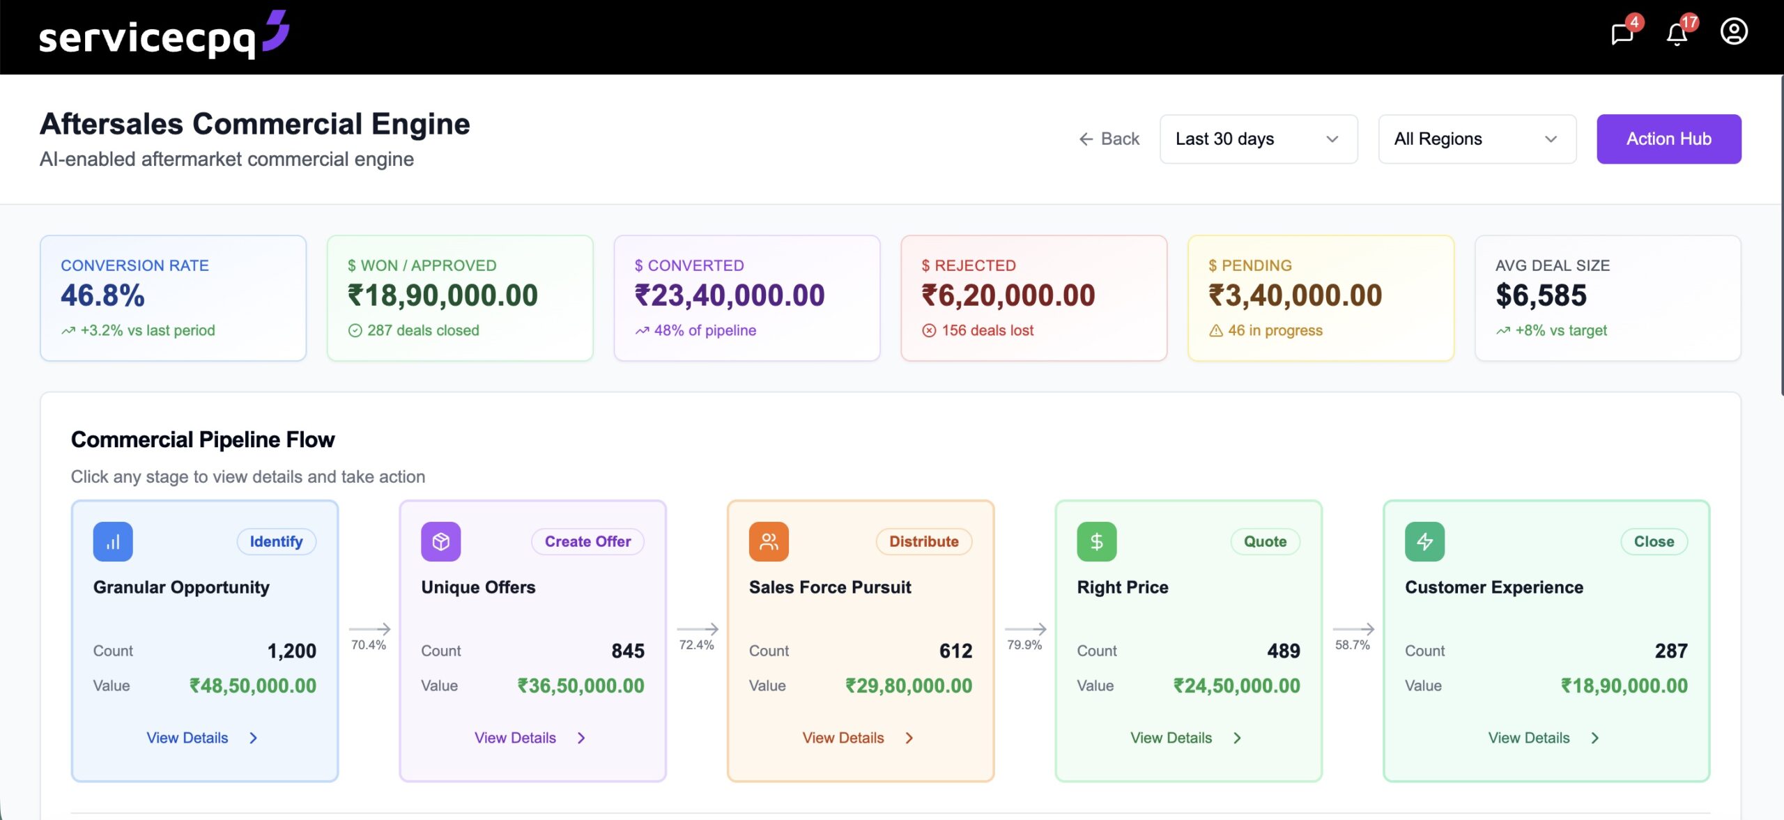Click View Details on Customer Experience
This screenshot has height=820, width=1784.
point(1542,737)
